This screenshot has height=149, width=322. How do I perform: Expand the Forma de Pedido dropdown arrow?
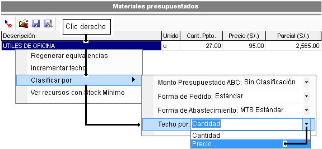pyautogui.click(x=306, y=96)
